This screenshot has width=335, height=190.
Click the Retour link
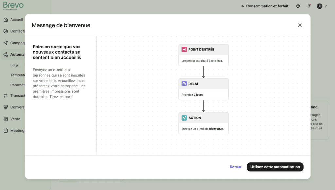[x=236, y=167]
